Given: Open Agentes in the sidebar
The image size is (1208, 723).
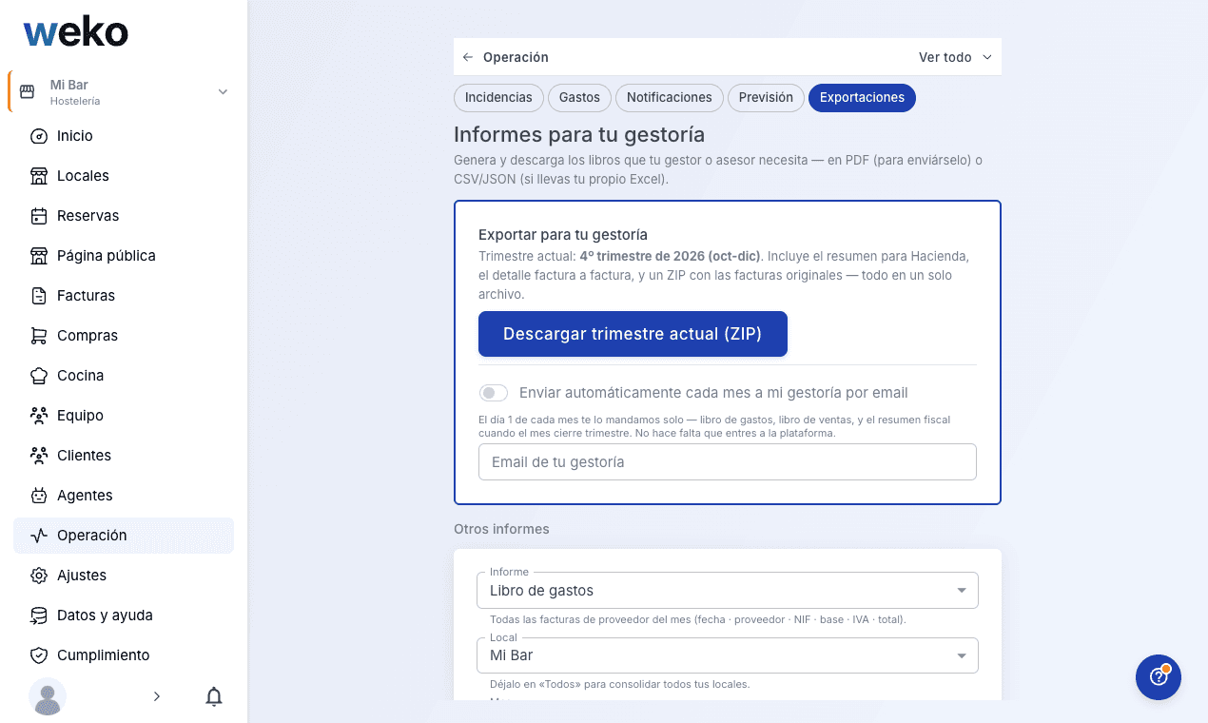Looking at the screenshot, I should click(124, 496).
